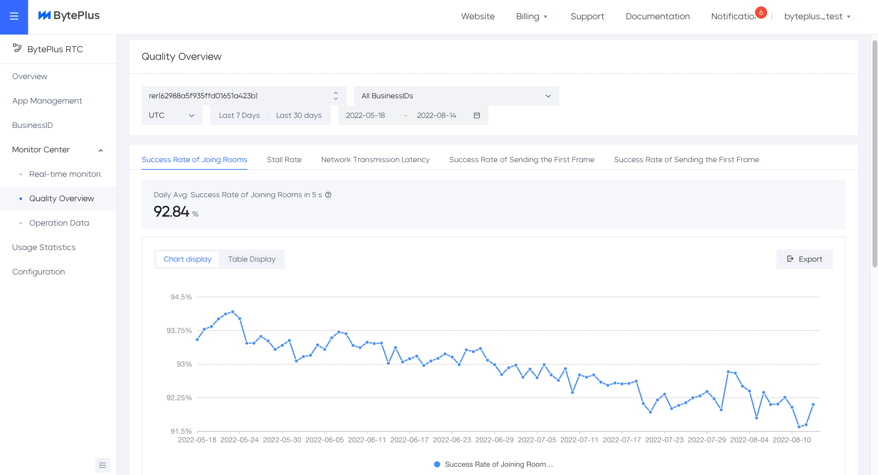Switch to Table Display view

[x=252, y=259]
